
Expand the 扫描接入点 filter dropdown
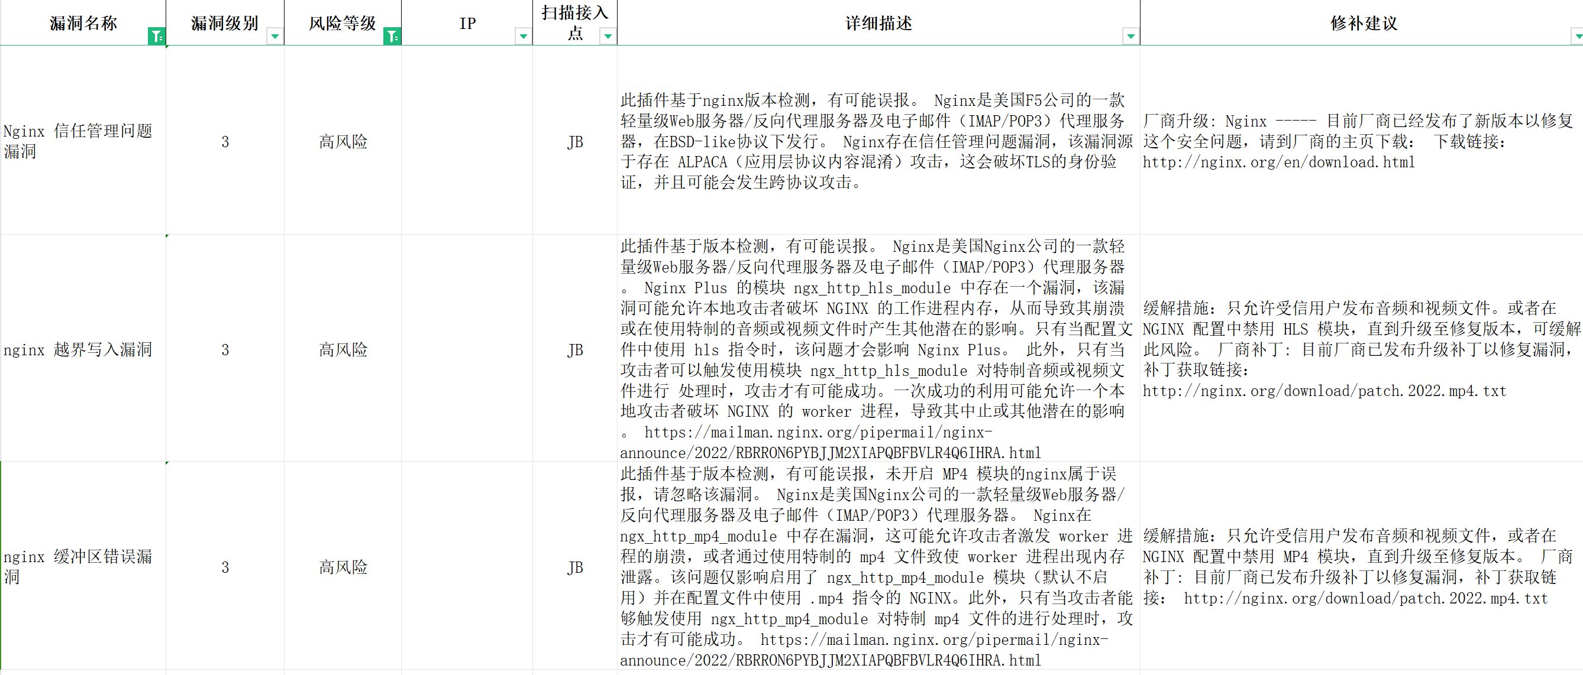pyautogui.click(x=608, y=37)
